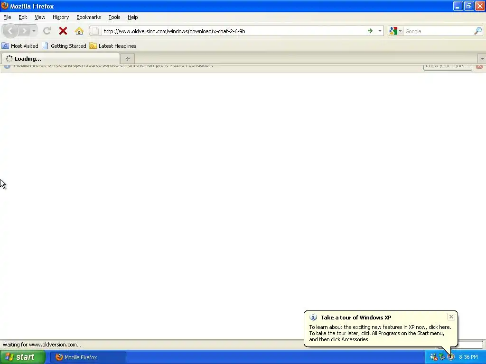Expand the address bar URL history dropdown
The width and height of the screenshot is (486, 364).
click(x=380, y=31)
